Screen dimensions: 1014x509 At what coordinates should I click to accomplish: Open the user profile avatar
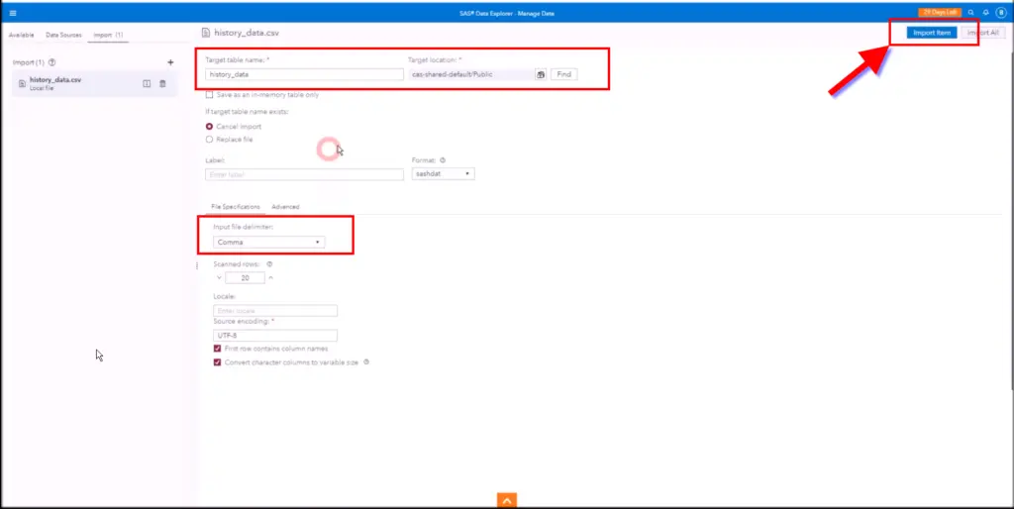coord(1000,12)
